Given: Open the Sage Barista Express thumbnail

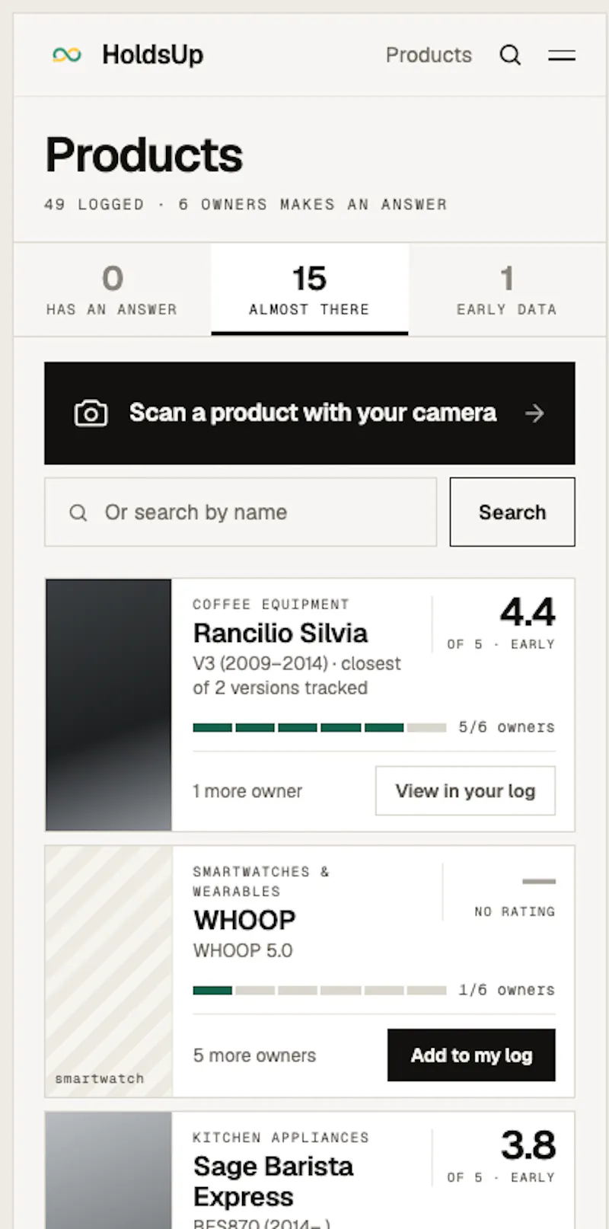Looking at the screenshot, I should coord(109,1170).
